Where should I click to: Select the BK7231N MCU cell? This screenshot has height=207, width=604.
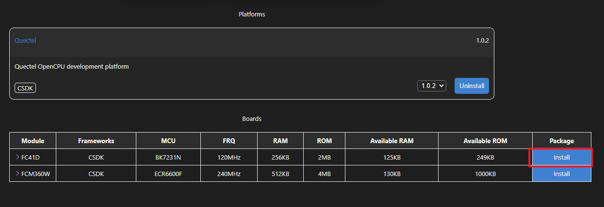[168, 158]
